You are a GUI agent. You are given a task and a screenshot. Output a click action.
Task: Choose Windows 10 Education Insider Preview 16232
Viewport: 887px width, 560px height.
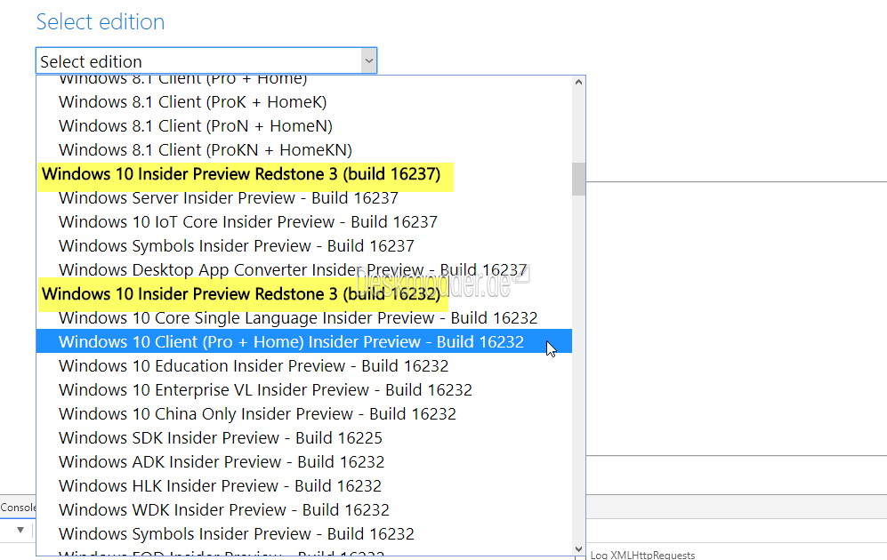coord(304,365)
